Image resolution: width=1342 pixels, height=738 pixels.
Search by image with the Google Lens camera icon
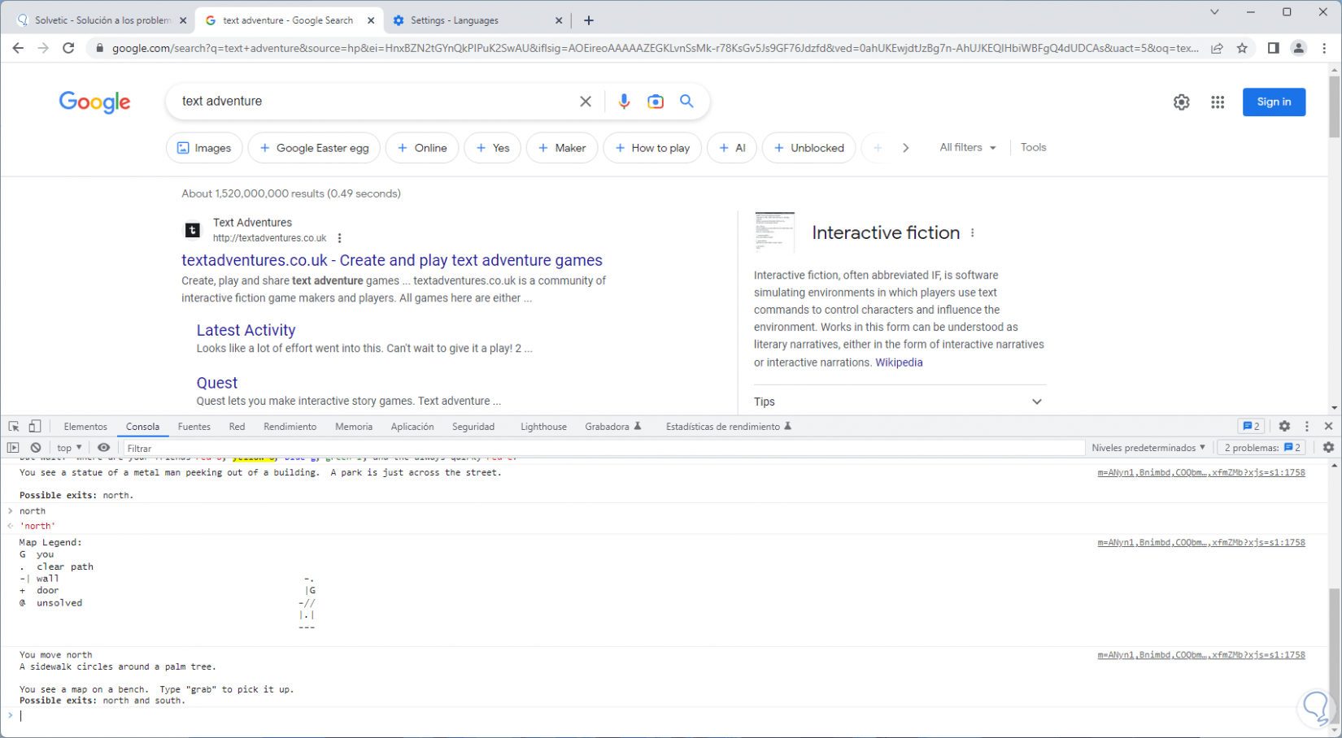[656, 102]
